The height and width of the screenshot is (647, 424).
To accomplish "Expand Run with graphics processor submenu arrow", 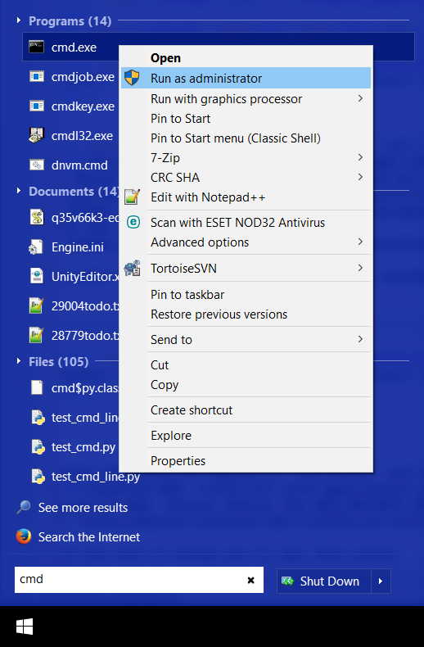I will click(360, 98).
